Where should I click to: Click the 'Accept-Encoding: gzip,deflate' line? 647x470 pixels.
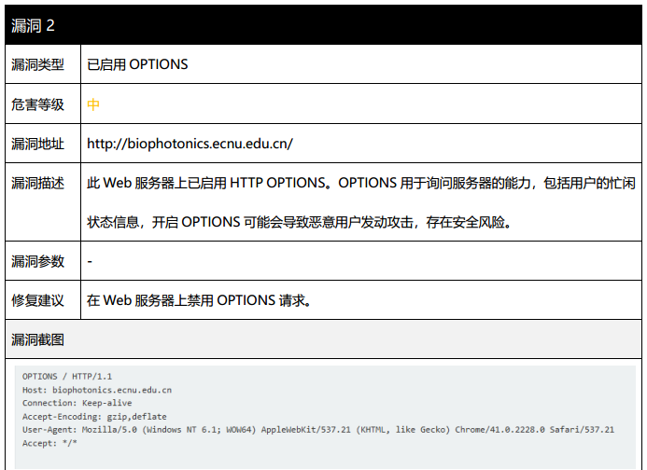(94, 417)
